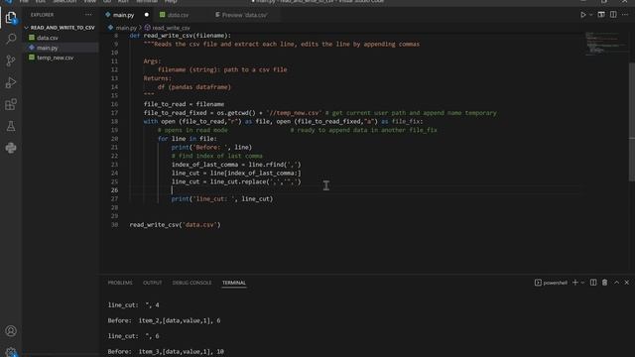Open the Python view in activity bar

(x=11, y=148)
